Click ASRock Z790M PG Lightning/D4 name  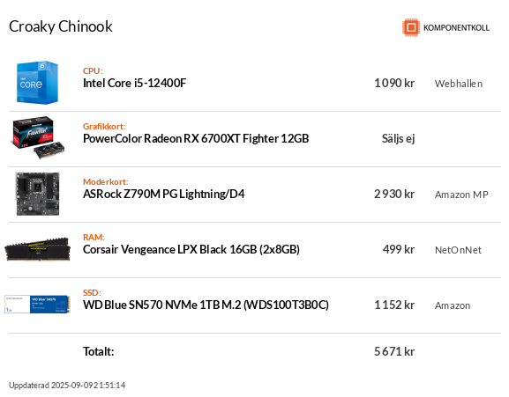pos(163,194)
